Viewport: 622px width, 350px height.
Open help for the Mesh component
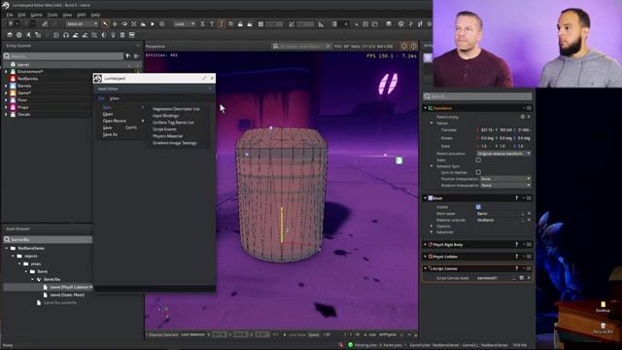click(516, 198)
